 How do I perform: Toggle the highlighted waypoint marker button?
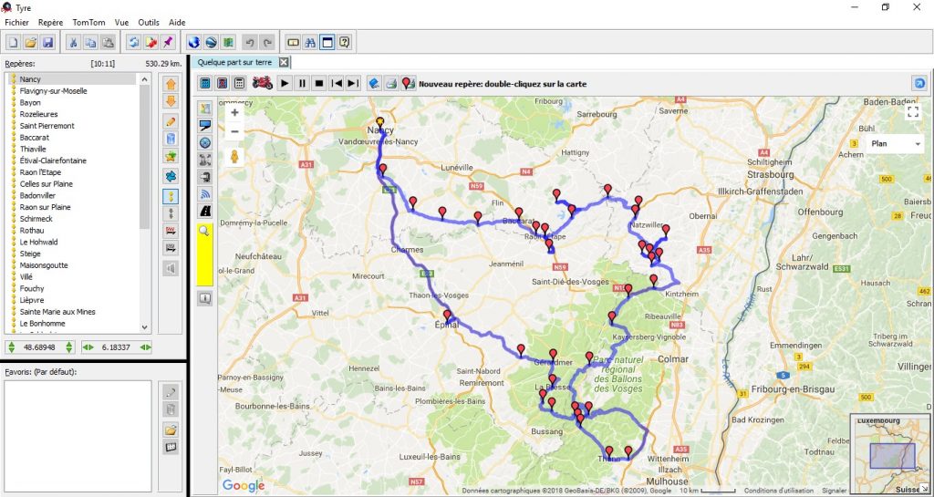pos(171,195)
